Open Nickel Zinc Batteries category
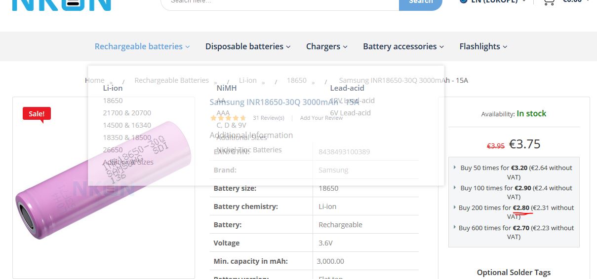597x279 pixels. point(249,150)
